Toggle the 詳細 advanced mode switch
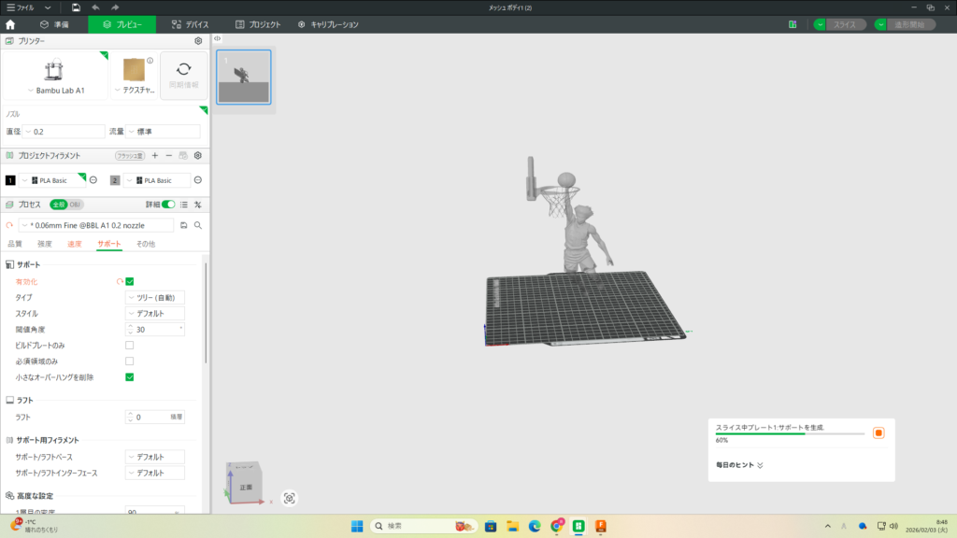Viewport: 957px width, 538px height. pyautogui.click(x=168, y=204)
